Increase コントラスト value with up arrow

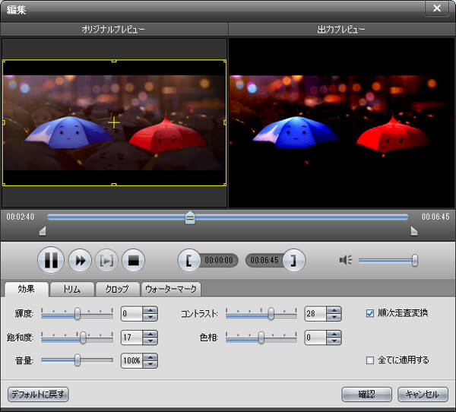[x=334, y=310]
